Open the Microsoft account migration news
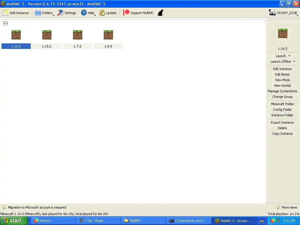Viewport: 300px width, 225px height. click(x=37, y=207)
